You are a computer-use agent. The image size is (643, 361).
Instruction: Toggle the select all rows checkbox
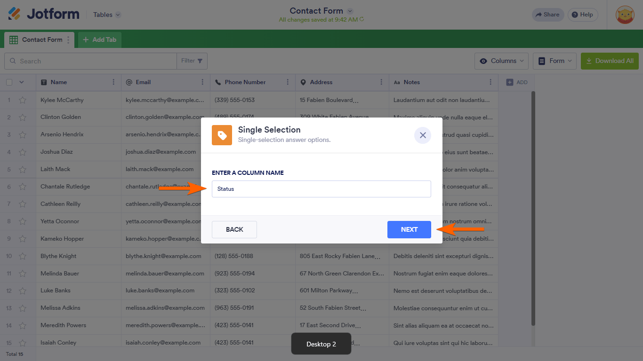point(9,82)
